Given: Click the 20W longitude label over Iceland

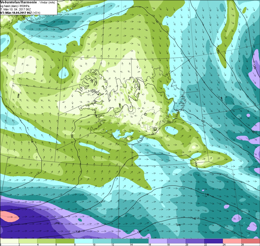Looking at the screenshot, I should click(x=119, y=105).
